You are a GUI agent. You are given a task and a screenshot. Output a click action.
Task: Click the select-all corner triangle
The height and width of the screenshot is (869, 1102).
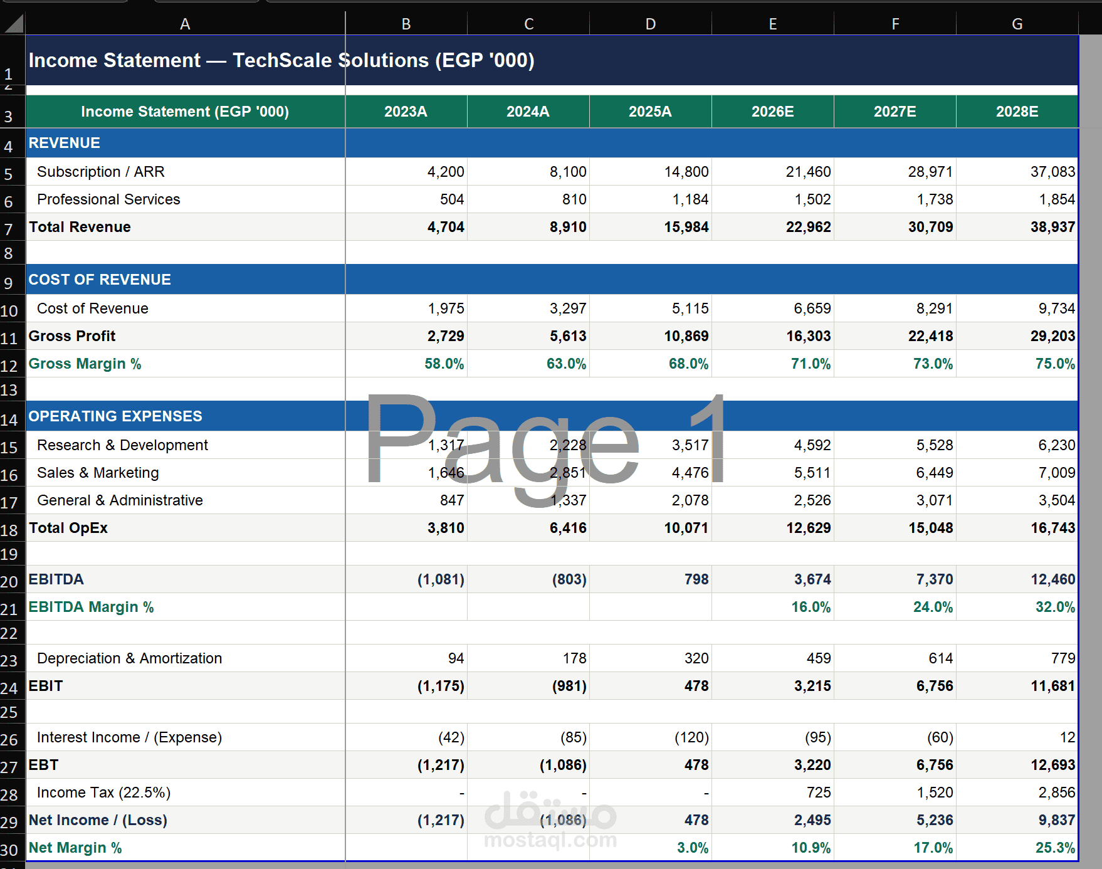[13, 24]
